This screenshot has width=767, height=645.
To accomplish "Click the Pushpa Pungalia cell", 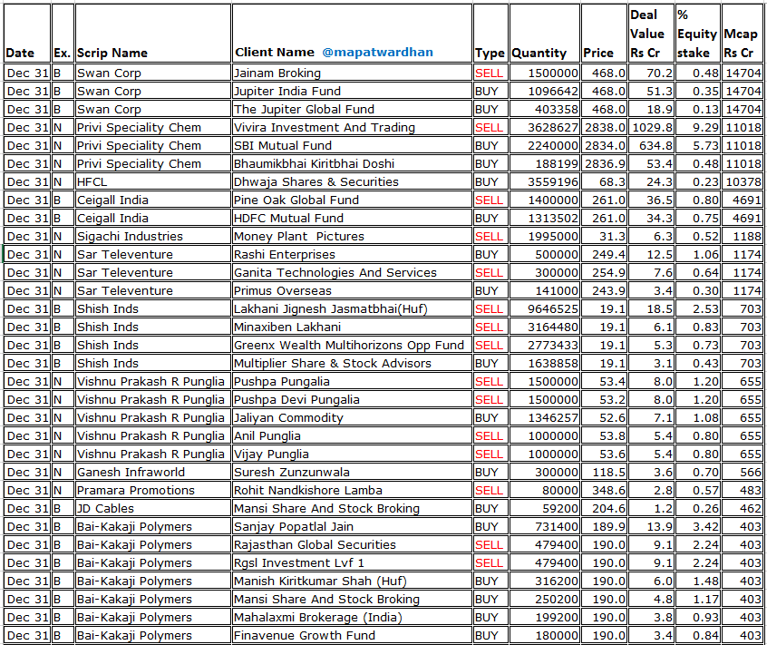I will click(352, 381).
